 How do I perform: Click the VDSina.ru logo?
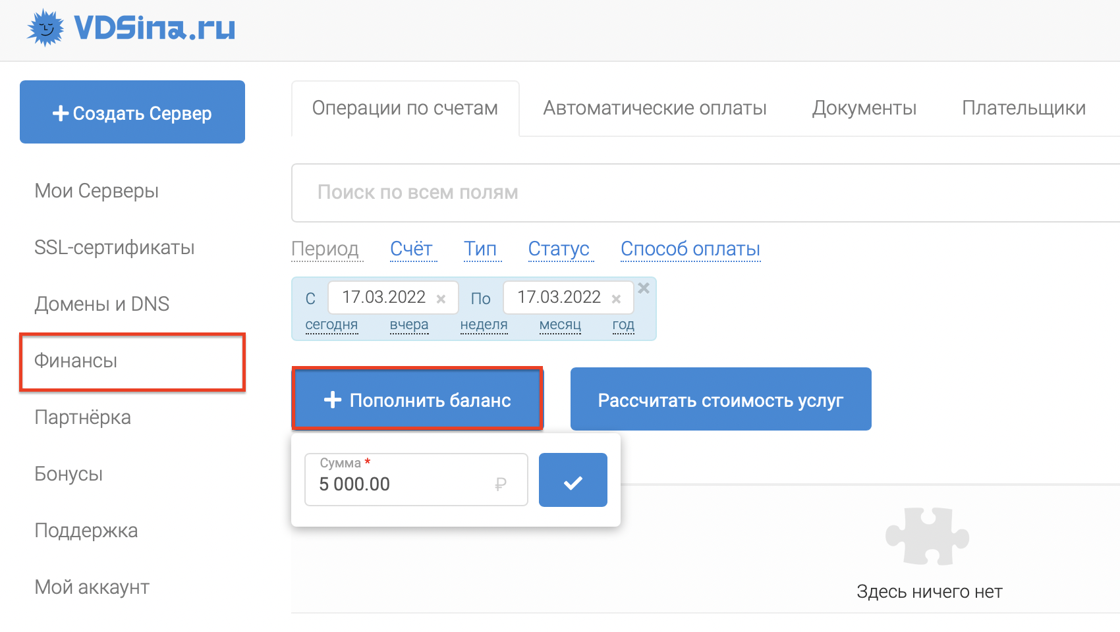pos(131,28)
